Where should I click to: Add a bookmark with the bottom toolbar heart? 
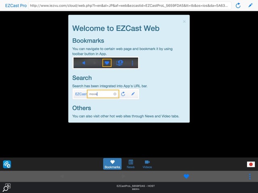pos(186,176)
